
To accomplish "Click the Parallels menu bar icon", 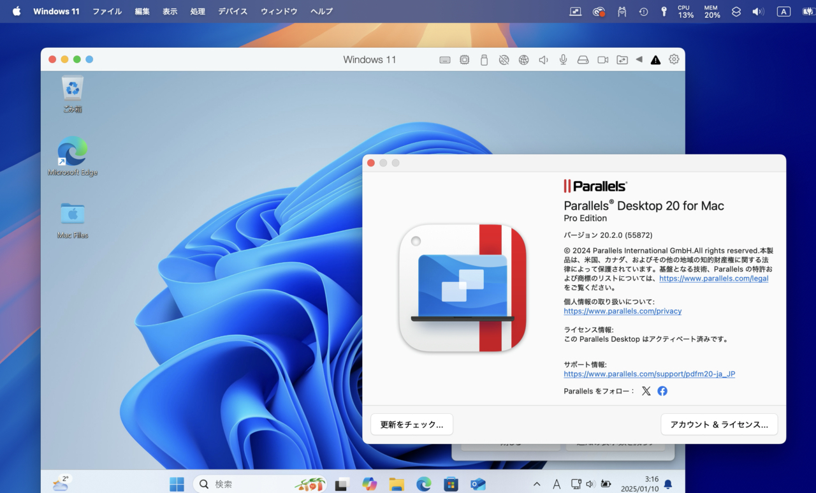I will (576, 11).
